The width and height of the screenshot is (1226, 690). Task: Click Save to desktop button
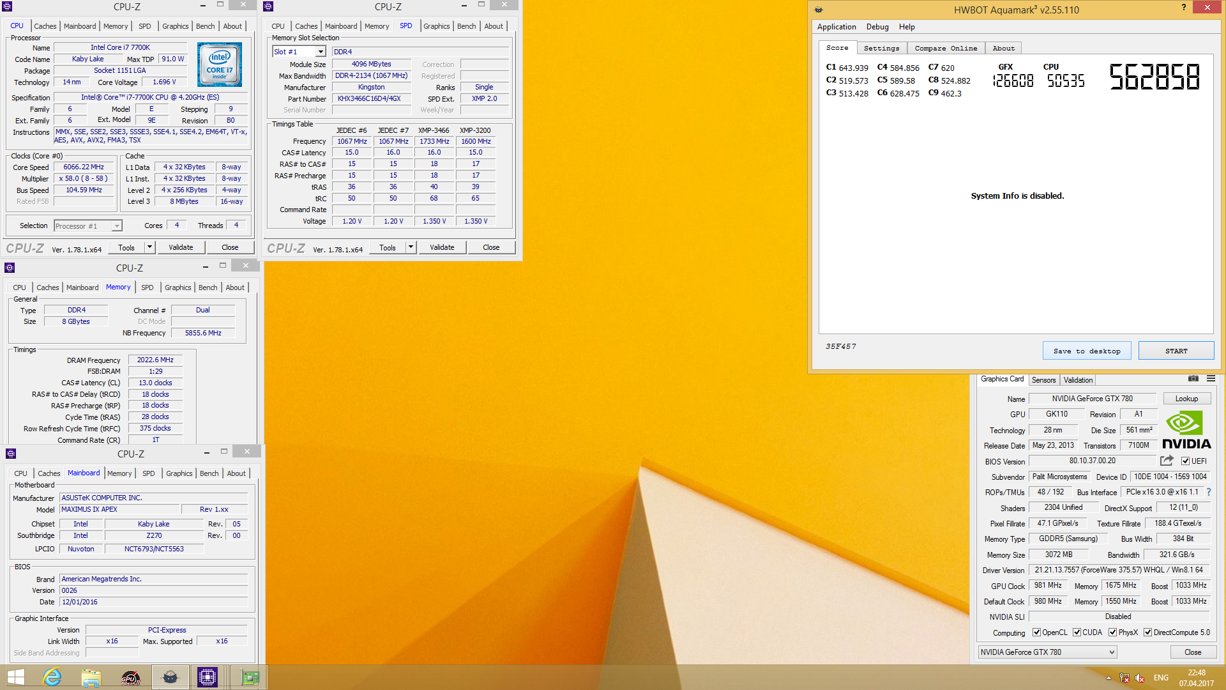[1087, 351]
